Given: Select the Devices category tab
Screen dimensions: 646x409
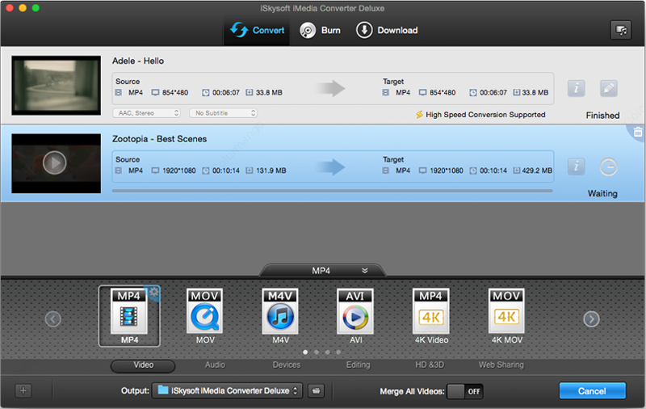Looking at the screenshot, I should (287, 365).
